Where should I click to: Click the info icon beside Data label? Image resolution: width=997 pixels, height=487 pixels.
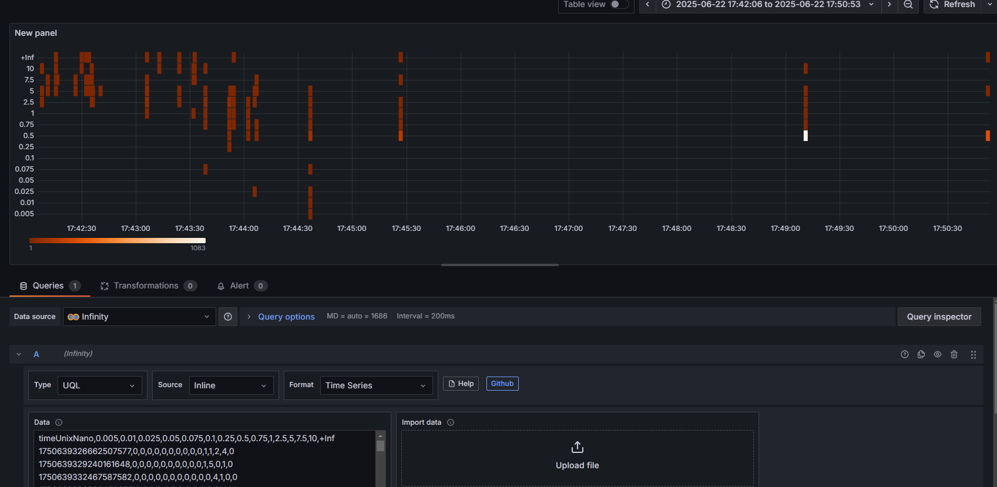[x=59, y=422]
